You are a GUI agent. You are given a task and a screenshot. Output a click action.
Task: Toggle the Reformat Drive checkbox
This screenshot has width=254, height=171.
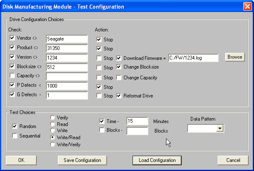click(x=119, y=96)
